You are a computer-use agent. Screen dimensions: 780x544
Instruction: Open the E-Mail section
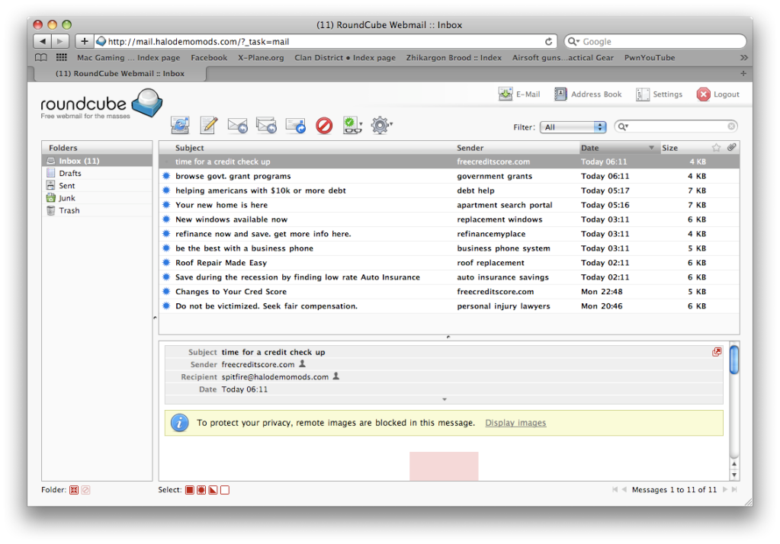pyautogui.click(x=519, y=94)
